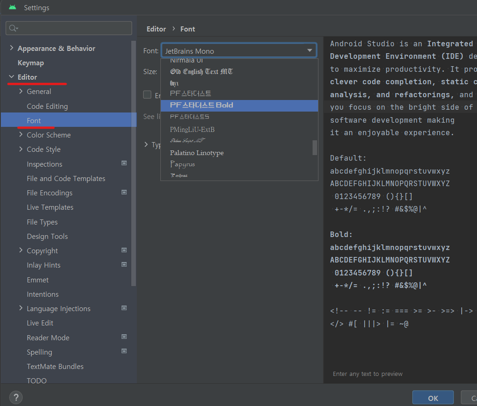Open Inspections settings page
477x406 pixels.
coord(44,164)
